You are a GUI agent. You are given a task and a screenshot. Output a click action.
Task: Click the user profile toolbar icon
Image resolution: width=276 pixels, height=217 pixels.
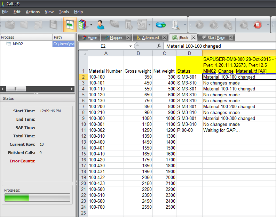coord(100,25)
